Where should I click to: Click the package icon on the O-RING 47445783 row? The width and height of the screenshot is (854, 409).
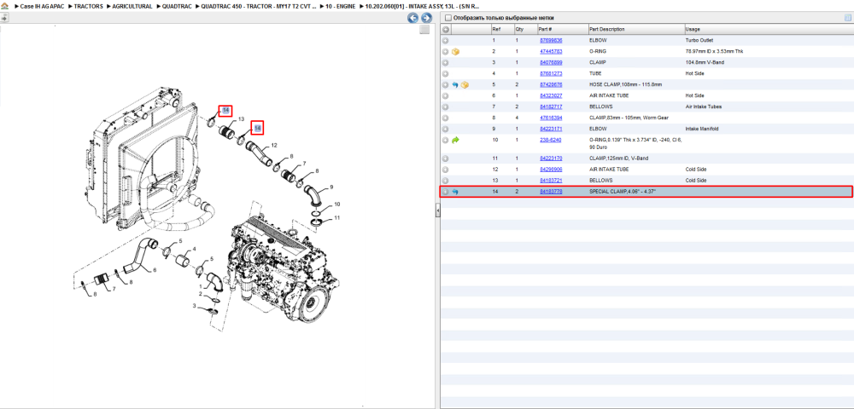(x=456, y=52)
